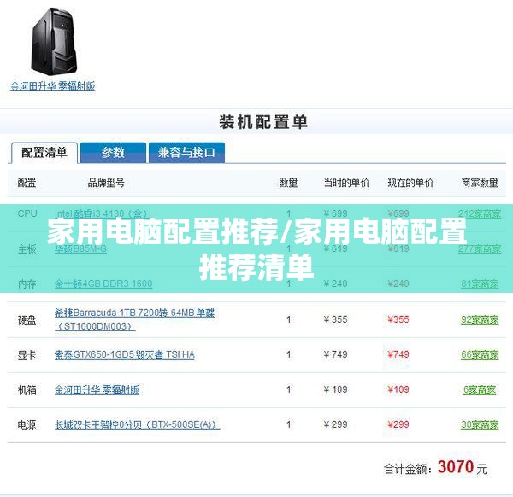Viewport: 513px width, 497px height.
Task: Click the ¥ 355 original price in 硬盘 row
Action: pyautogui.click(x=335, y=319)
